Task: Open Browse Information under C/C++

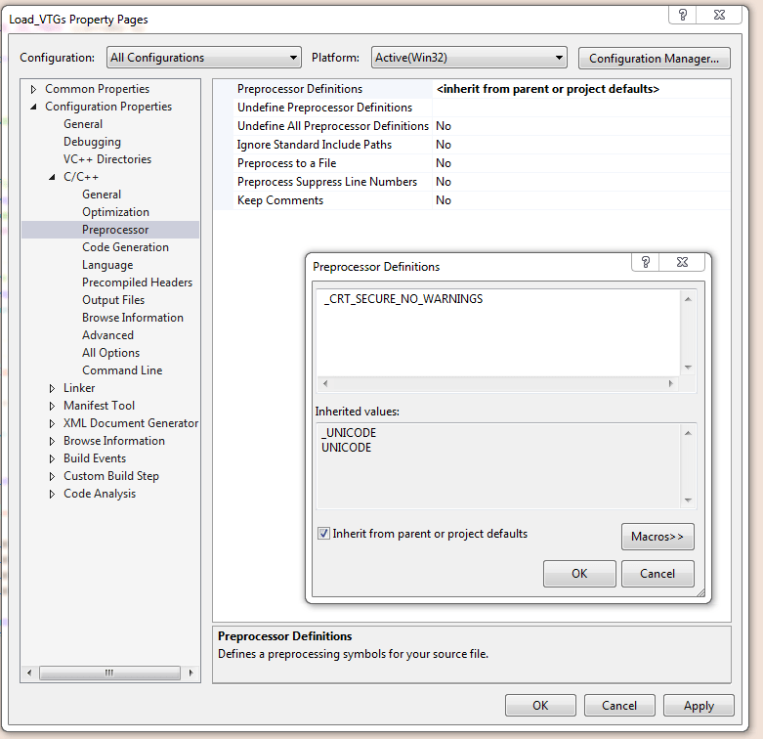Action: click(x=132, y=318)
